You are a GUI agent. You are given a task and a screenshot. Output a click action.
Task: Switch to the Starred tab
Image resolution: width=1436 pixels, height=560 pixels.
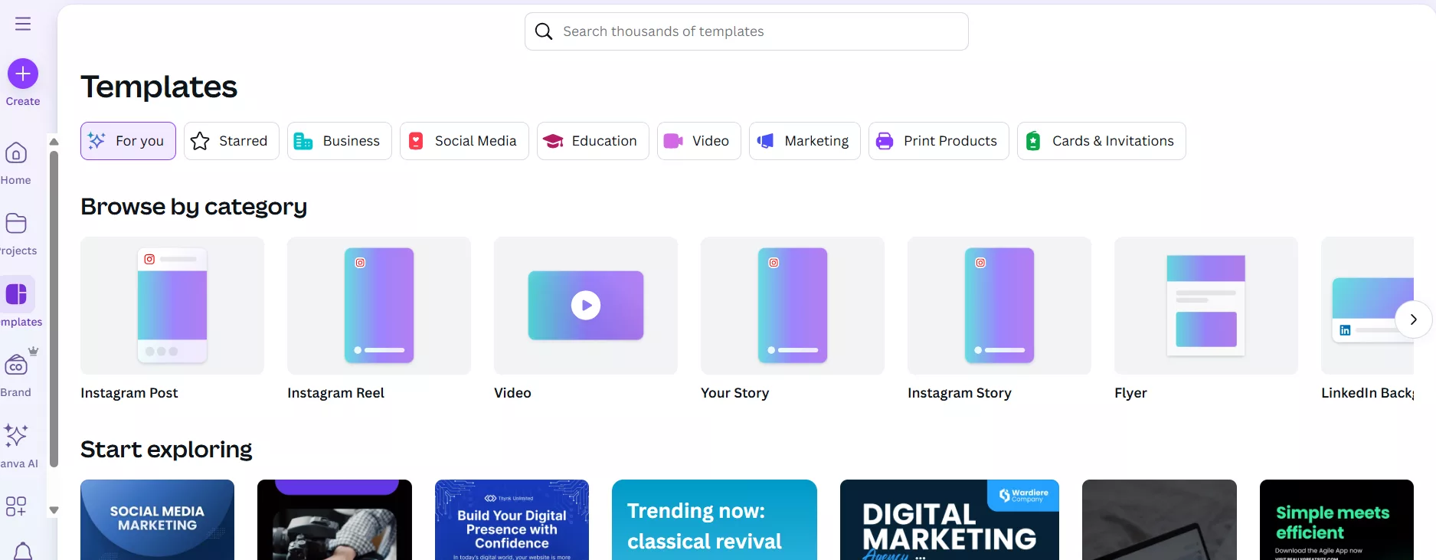pos(231,141)
